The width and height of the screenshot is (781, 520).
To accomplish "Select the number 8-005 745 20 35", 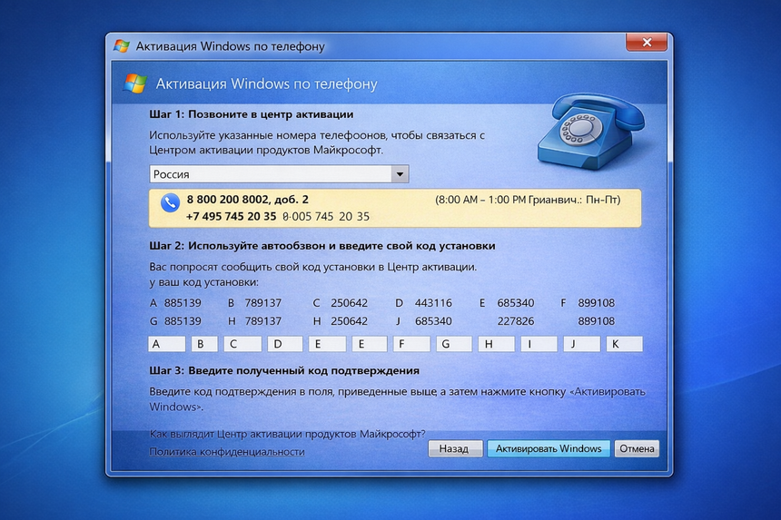I will pos(326,217).
